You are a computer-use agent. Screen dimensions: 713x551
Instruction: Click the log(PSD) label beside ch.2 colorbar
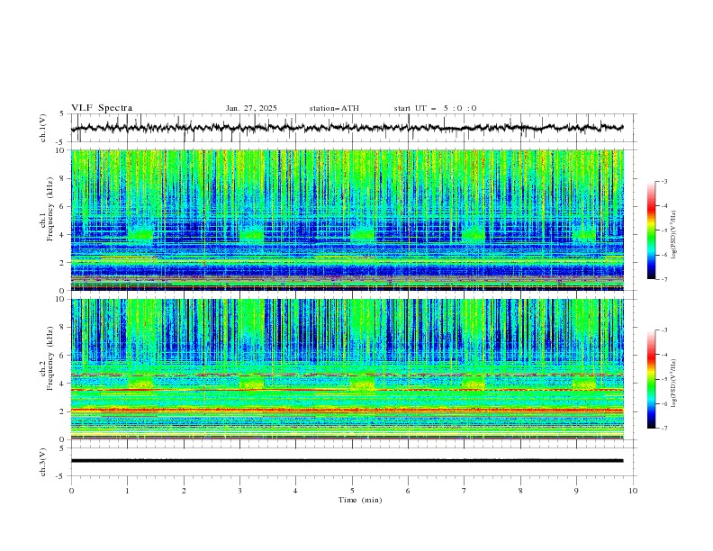click(673, 384)
